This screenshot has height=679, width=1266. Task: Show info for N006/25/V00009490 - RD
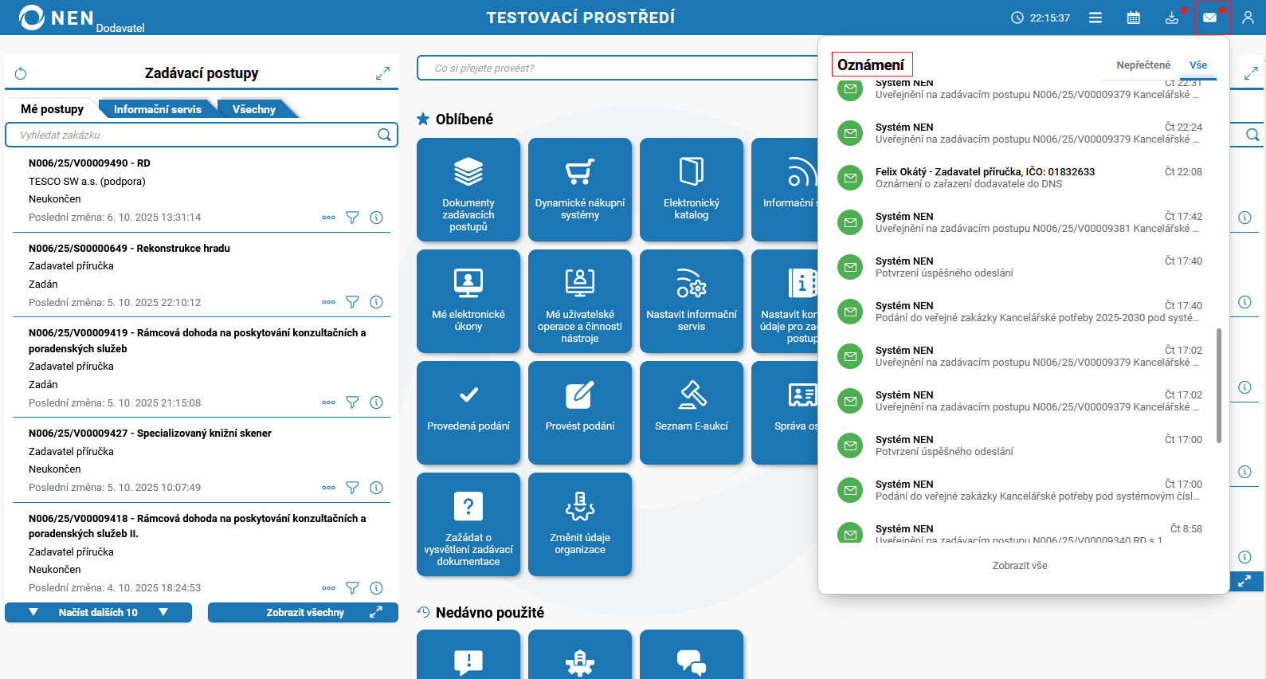[x=377, y=217]
